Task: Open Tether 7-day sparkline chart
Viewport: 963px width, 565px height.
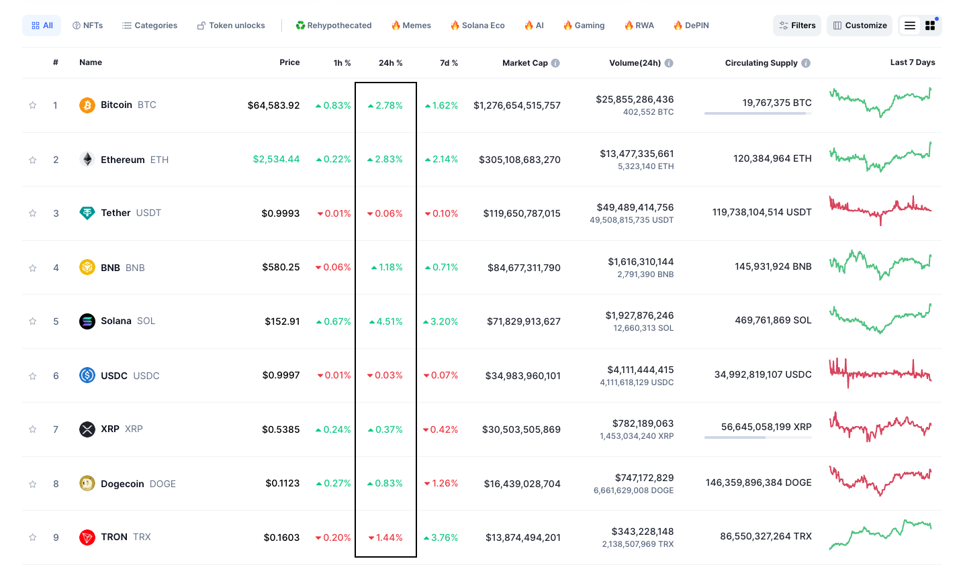Action: pyautogui.click(x=880, y=210)
